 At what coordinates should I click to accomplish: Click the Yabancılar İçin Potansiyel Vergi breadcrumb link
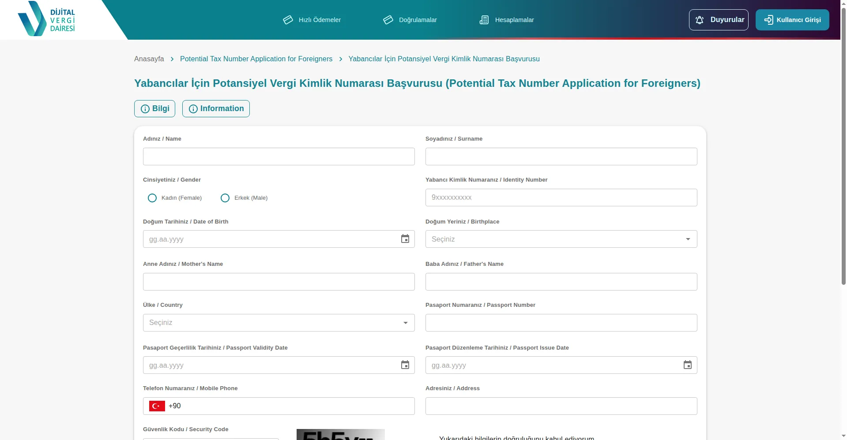pyautogui.click(x=444, y=59)
